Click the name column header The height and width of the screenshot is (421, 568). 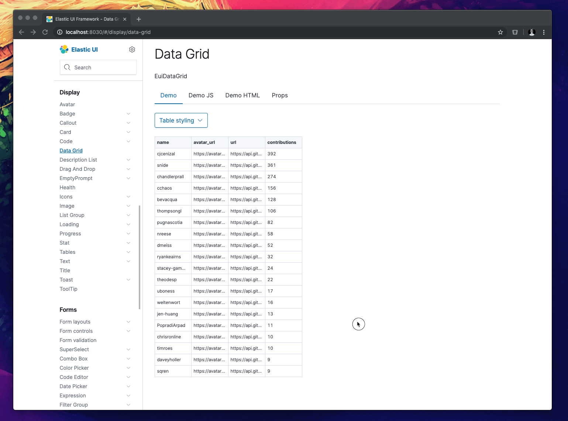pyautogui.click(x=173, y=142)
